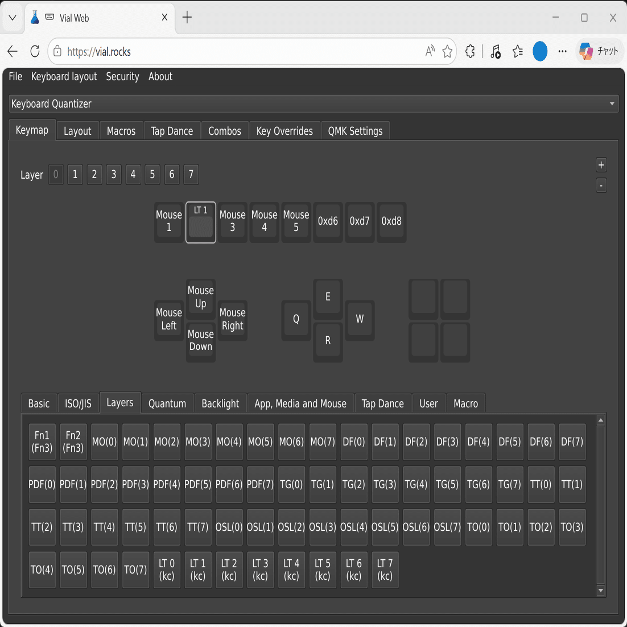Switch to the Combos tab
Image resolution: width=627 pixels, height=627 pixels.
(x=225, y=131)
